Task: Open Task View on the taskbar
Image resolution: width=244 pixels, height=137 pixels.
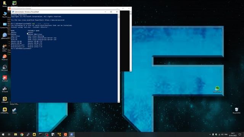Action: [x=9, y=134]
